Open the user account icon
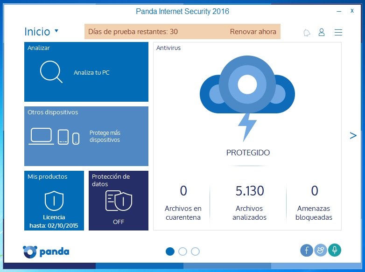This screenshot has height=272, width=365. point(322,32)
